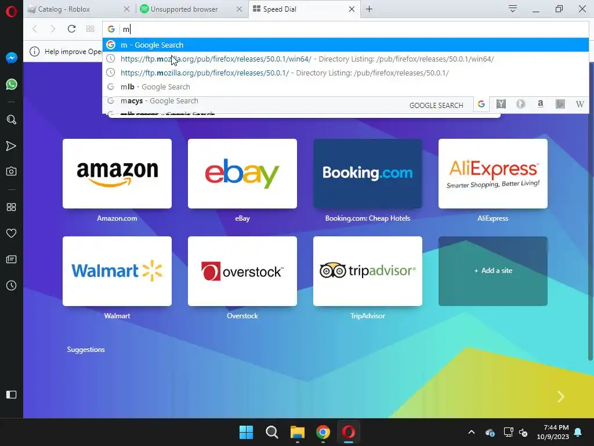Open the Windows Start menu
Viewport: 594px width, 446px height.
pos(246,432)
